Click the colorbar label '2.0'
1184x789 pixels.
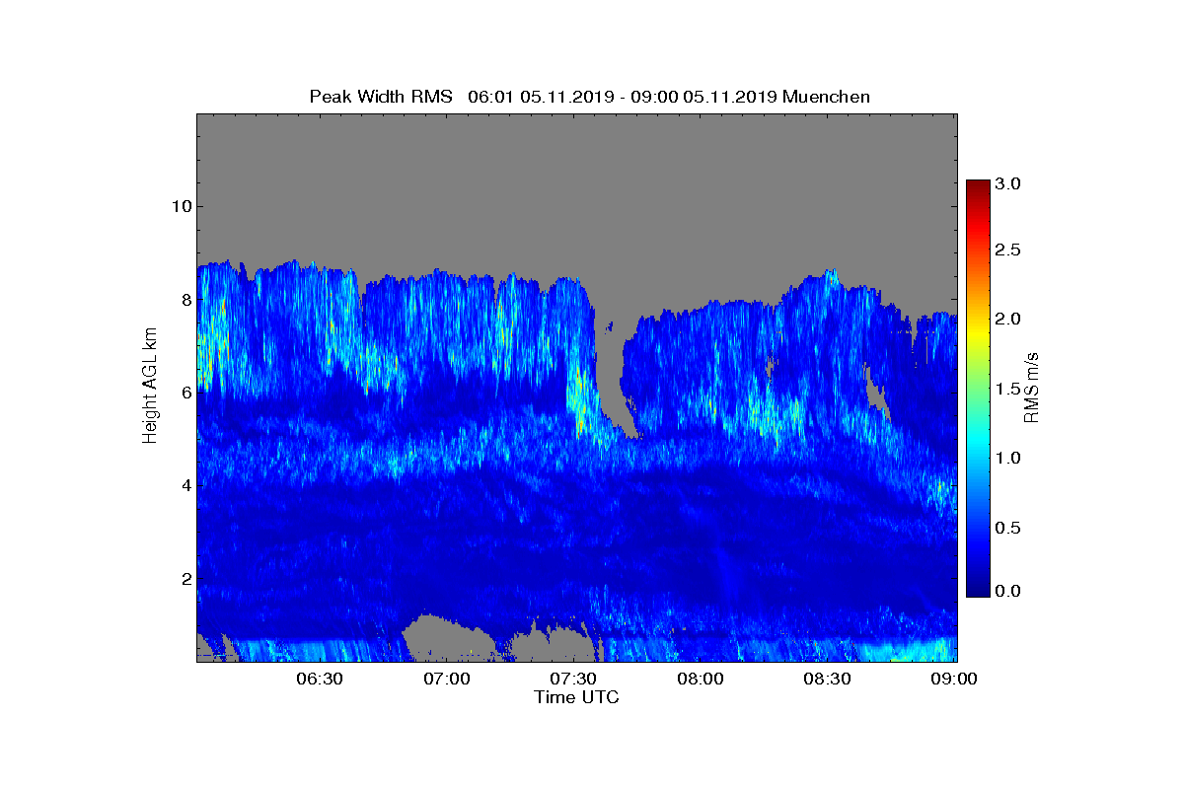[1007, 319]
